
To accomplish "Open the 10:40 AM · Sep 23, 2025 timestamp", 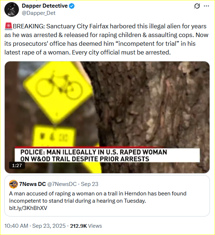I will point(35,226).
